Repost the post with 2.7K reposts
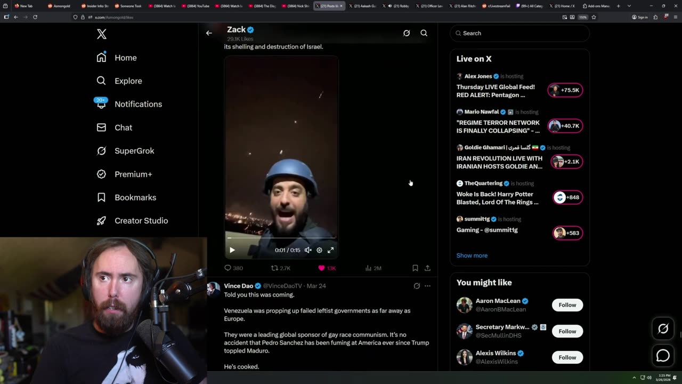Viewport: 682px width, 384px height. [281, 268]
